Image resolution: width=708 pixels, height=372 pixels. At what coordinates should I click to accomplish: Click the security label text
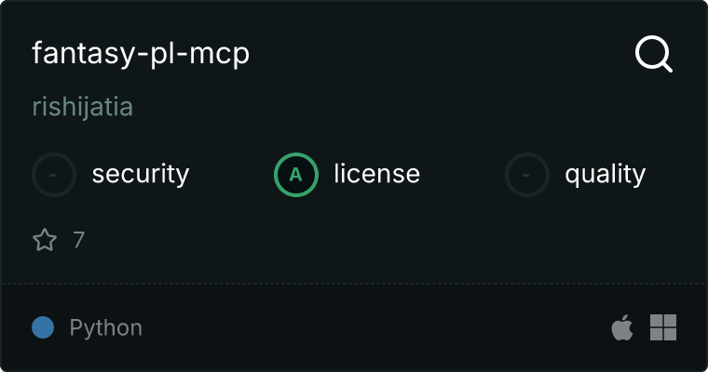coord(141,175)
